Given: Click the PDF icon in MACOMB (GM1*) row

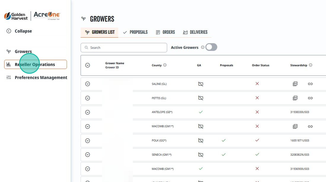Looking at the screenshot, I should (295, 126).
